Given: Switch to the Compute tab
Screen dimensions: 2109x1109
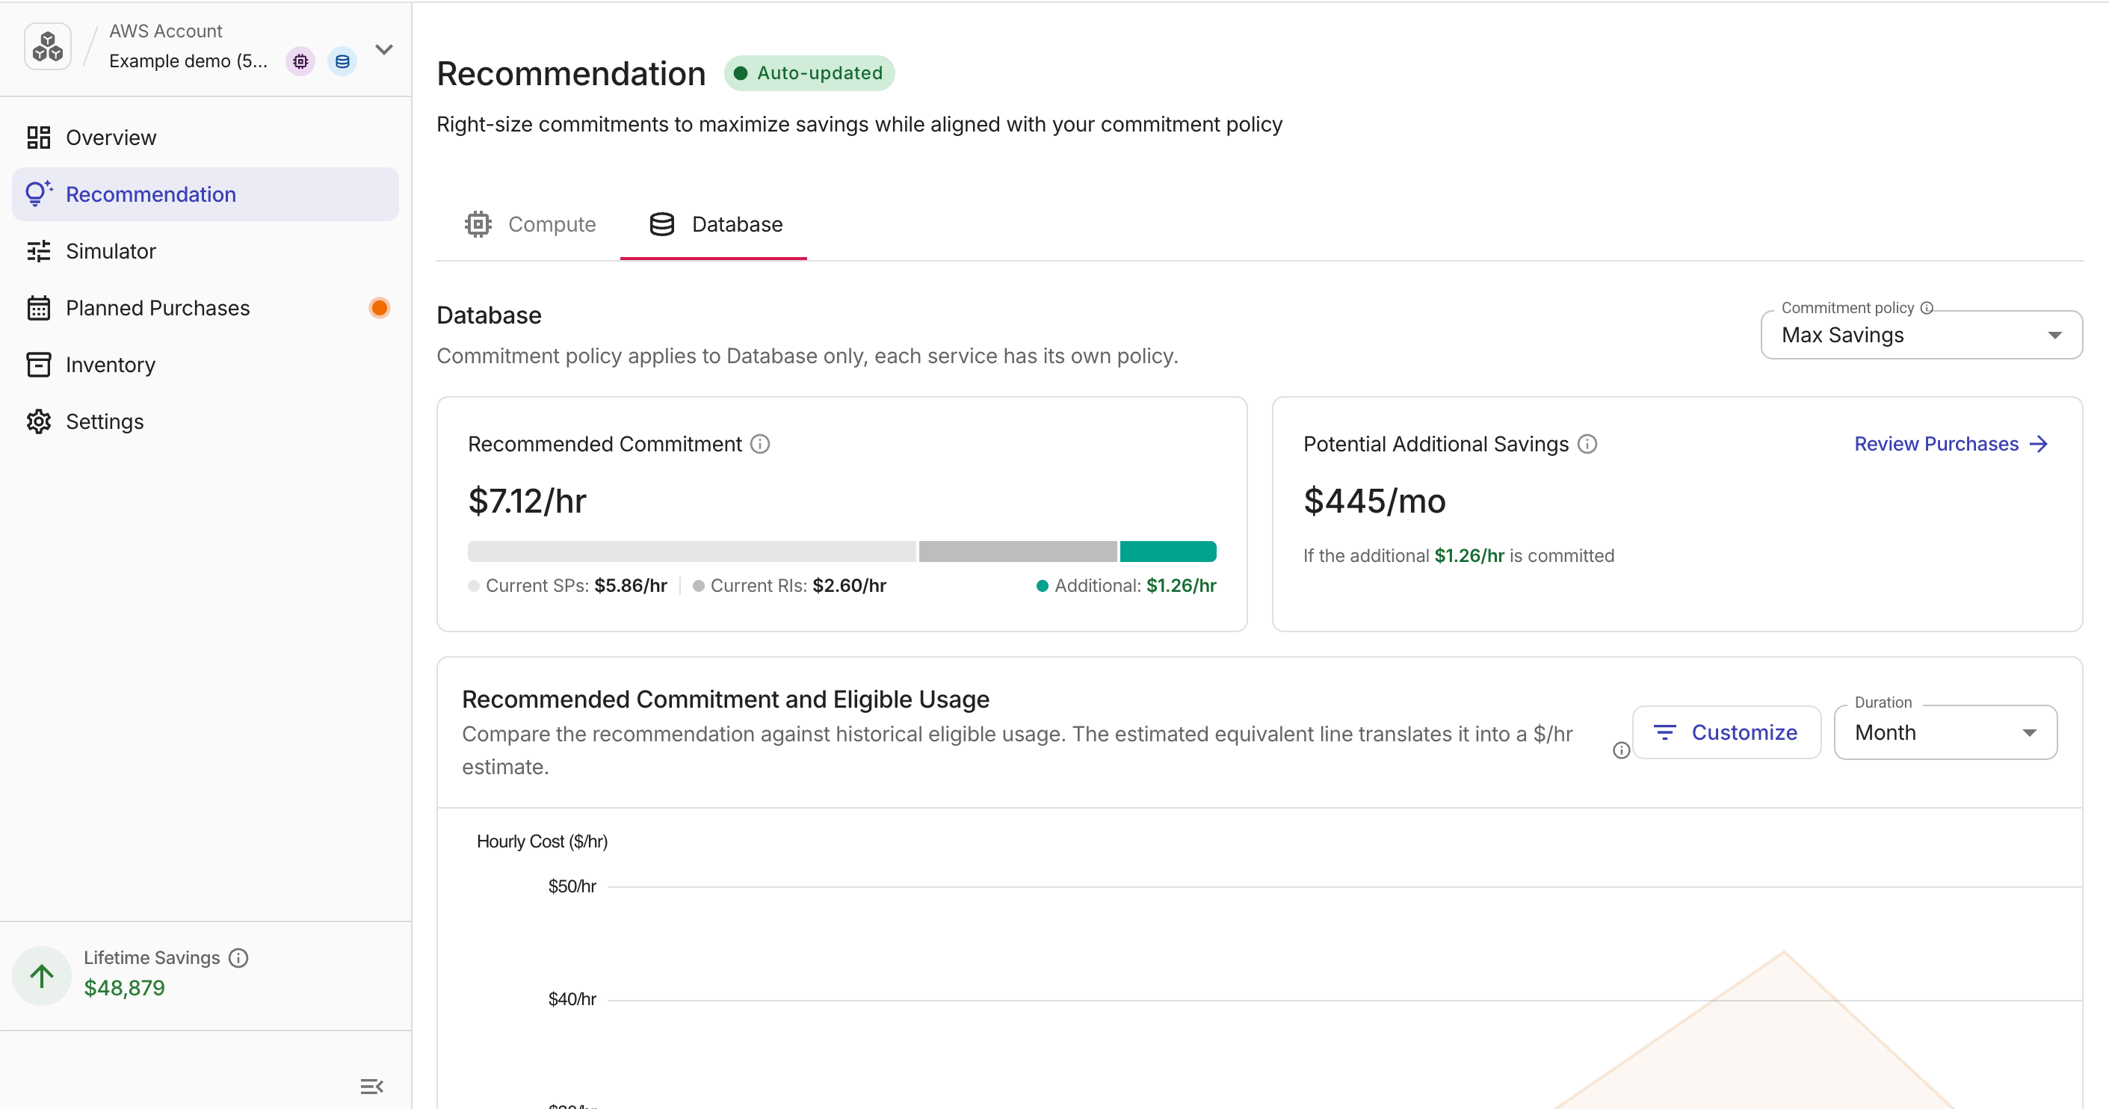Looking at the screenshot, I should (531, 224).
